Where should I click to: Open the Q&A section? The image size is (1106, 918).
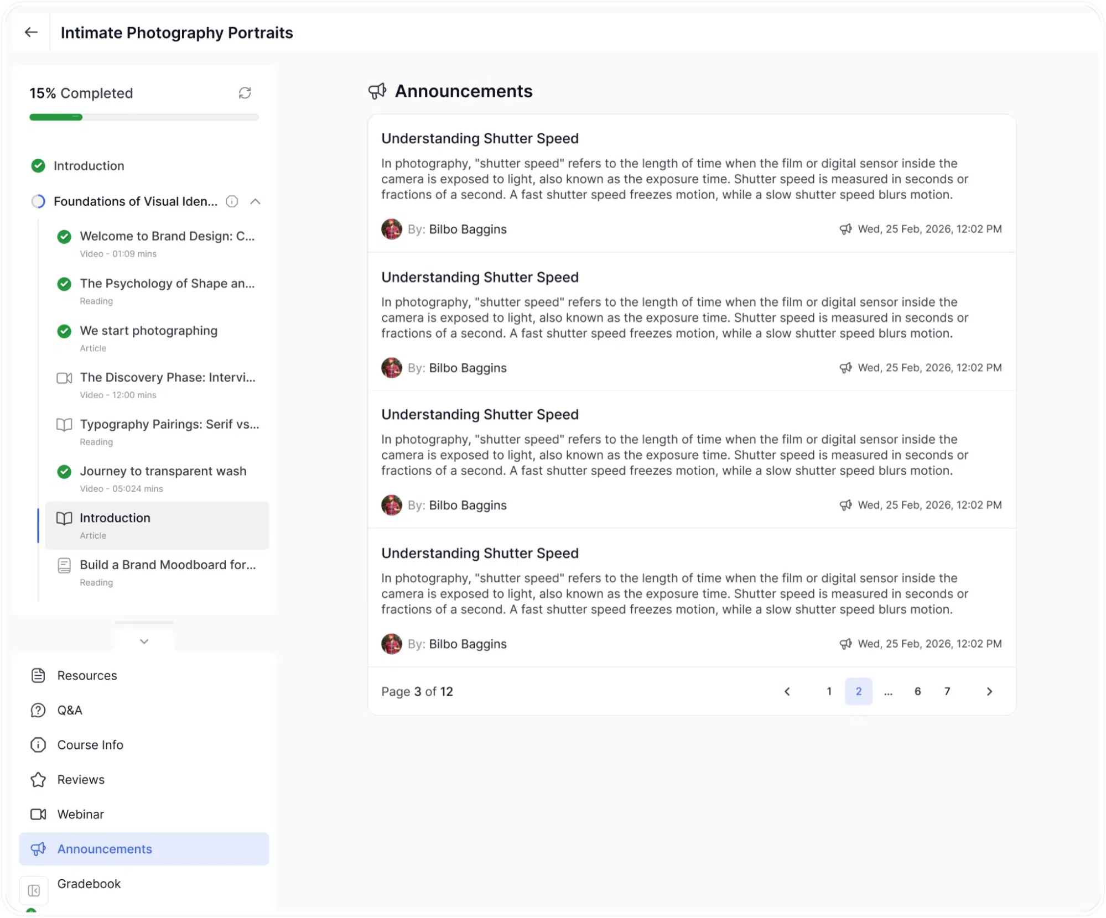coord(70,711)
